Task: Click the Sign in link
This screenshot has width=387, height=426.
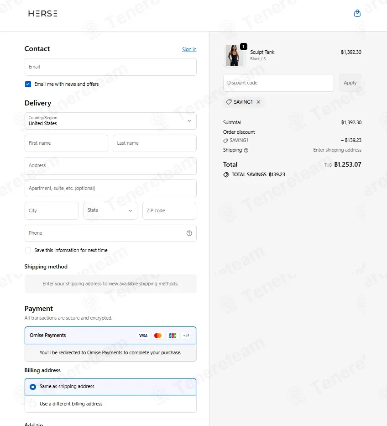Action: tap(189, 49)
